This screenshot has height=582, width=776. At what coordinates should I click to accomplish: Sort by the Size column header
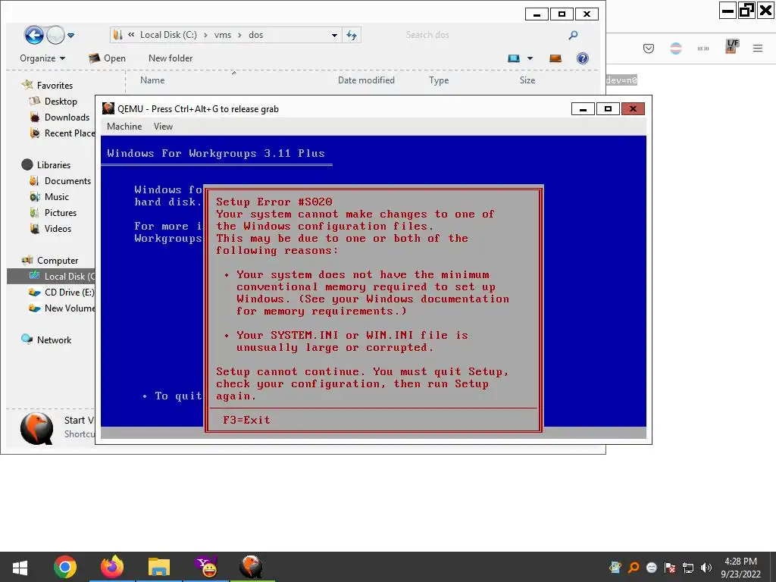pos(527,80)
